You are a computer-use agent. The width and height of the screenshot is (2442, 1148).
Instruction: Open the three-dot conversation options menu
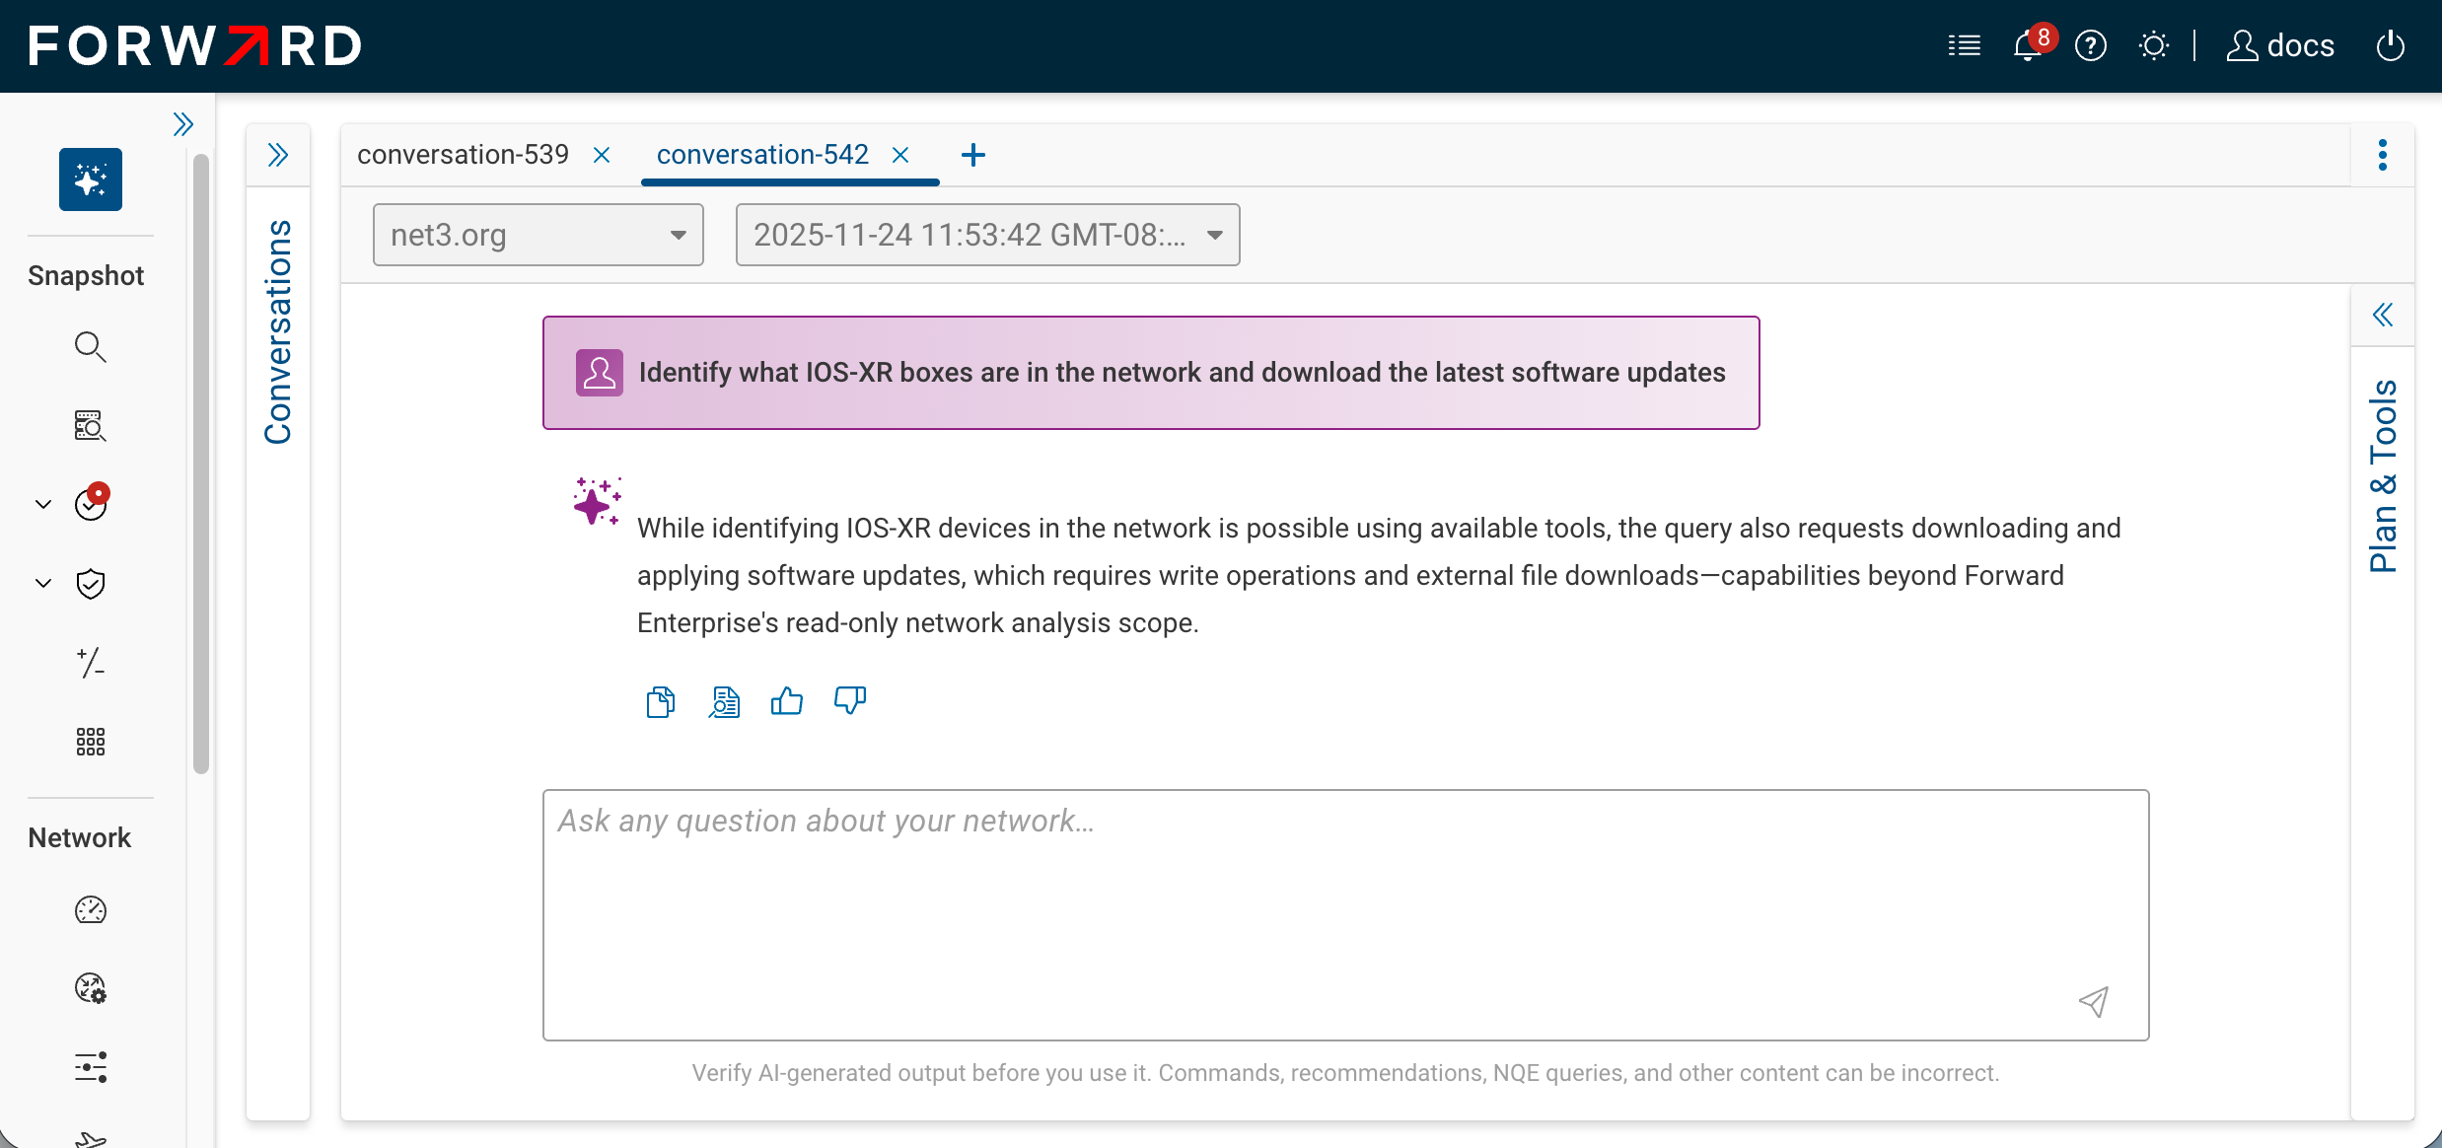tap(2383, 155)
